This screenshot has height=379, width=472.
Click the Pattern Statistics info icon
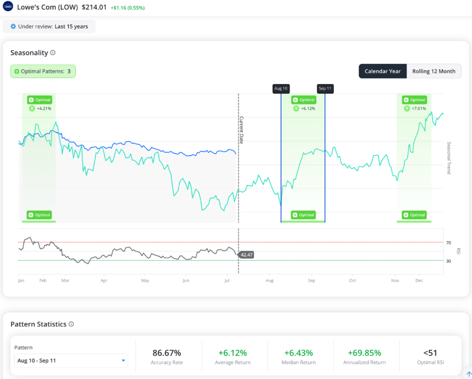(72, 324)
